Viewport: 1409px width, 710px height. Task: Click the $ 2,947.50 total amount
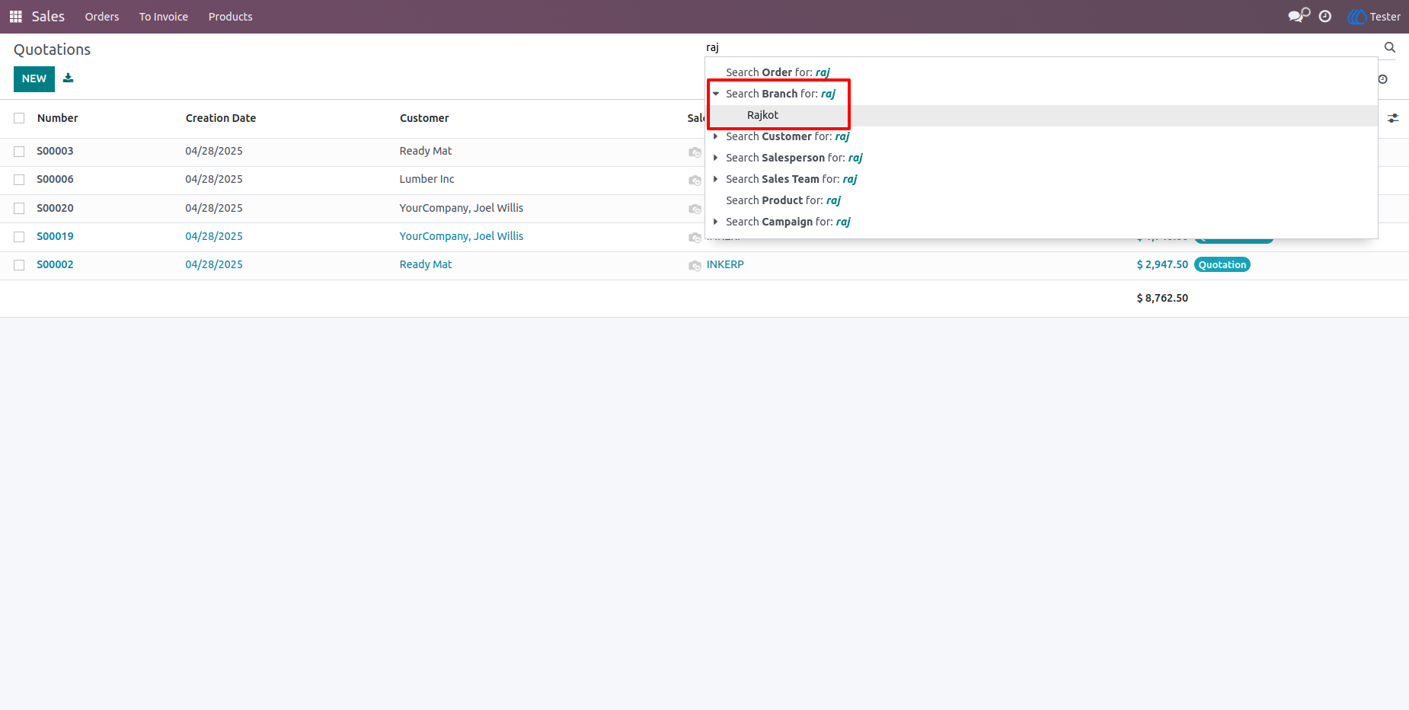pos(1162,264)
